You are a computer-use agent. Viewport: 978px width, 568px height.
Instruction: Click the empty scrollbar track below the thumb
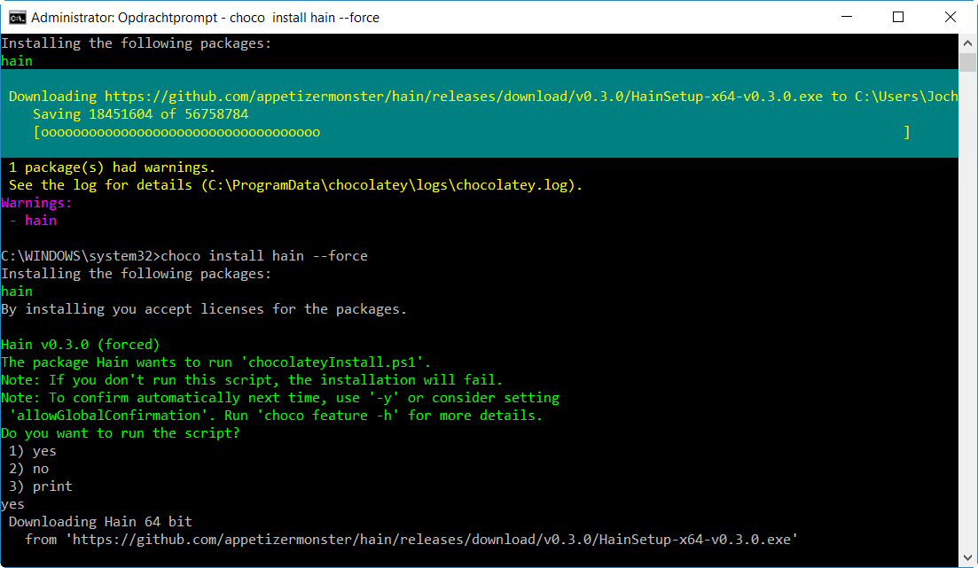tap(968, 310)
